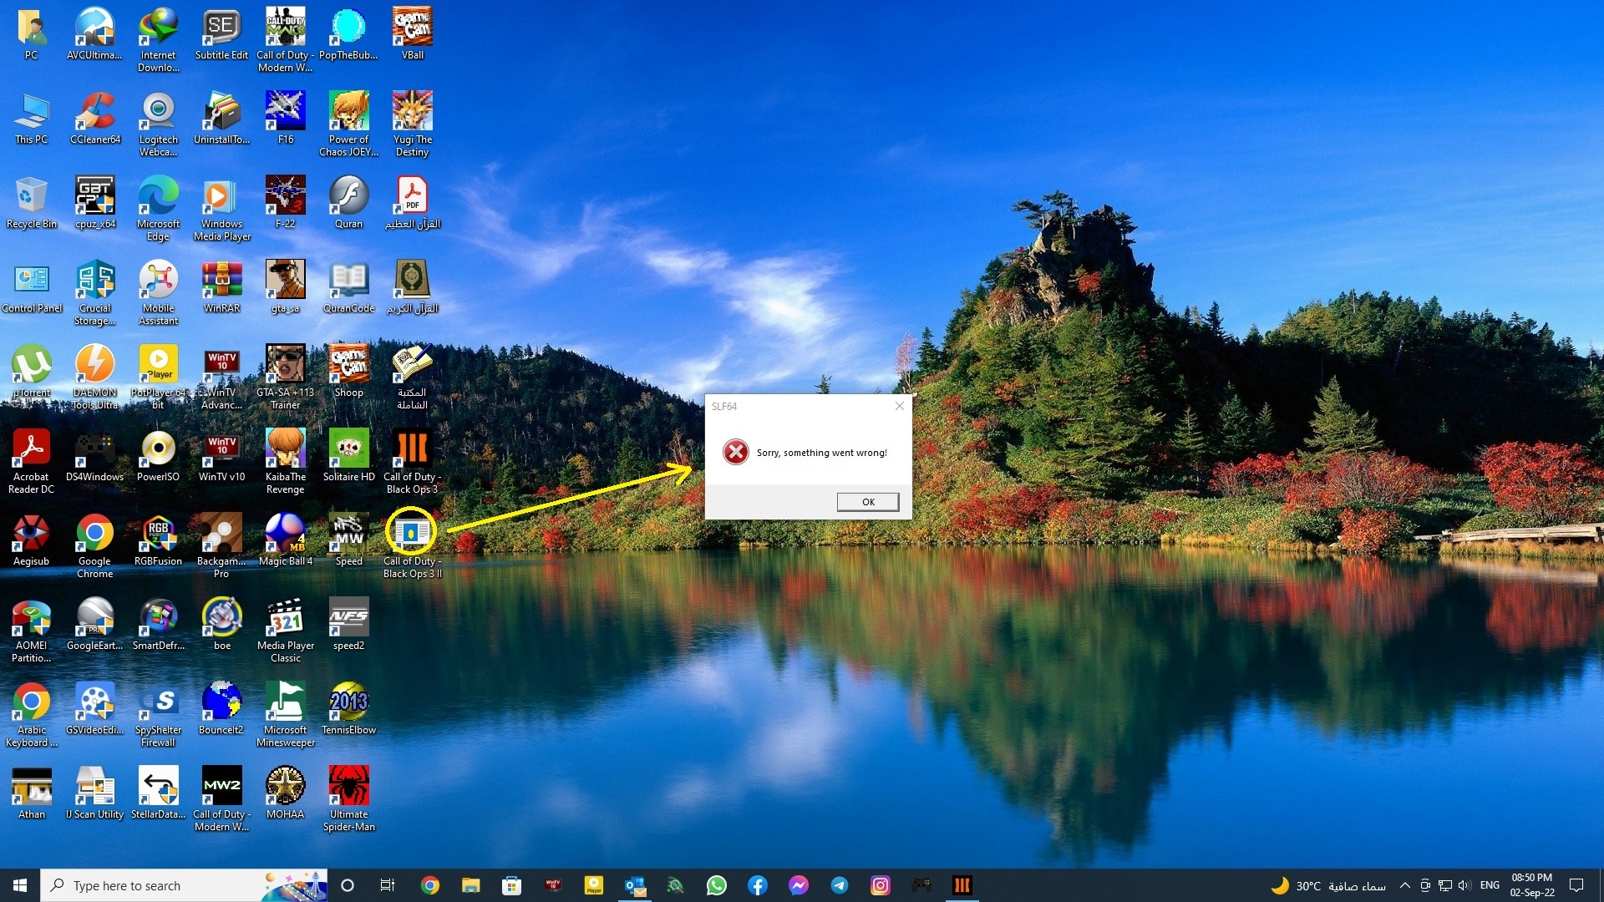Select the SpyShelter Firewall icon
The width and height of the screenshot is (1604, 902).
click(158, 715)
